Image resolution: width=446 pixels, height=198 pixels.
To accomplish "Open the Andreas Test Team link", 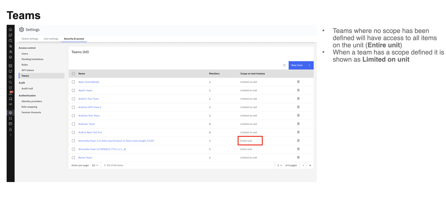I will pyautogui.click(x=89, y=116).
